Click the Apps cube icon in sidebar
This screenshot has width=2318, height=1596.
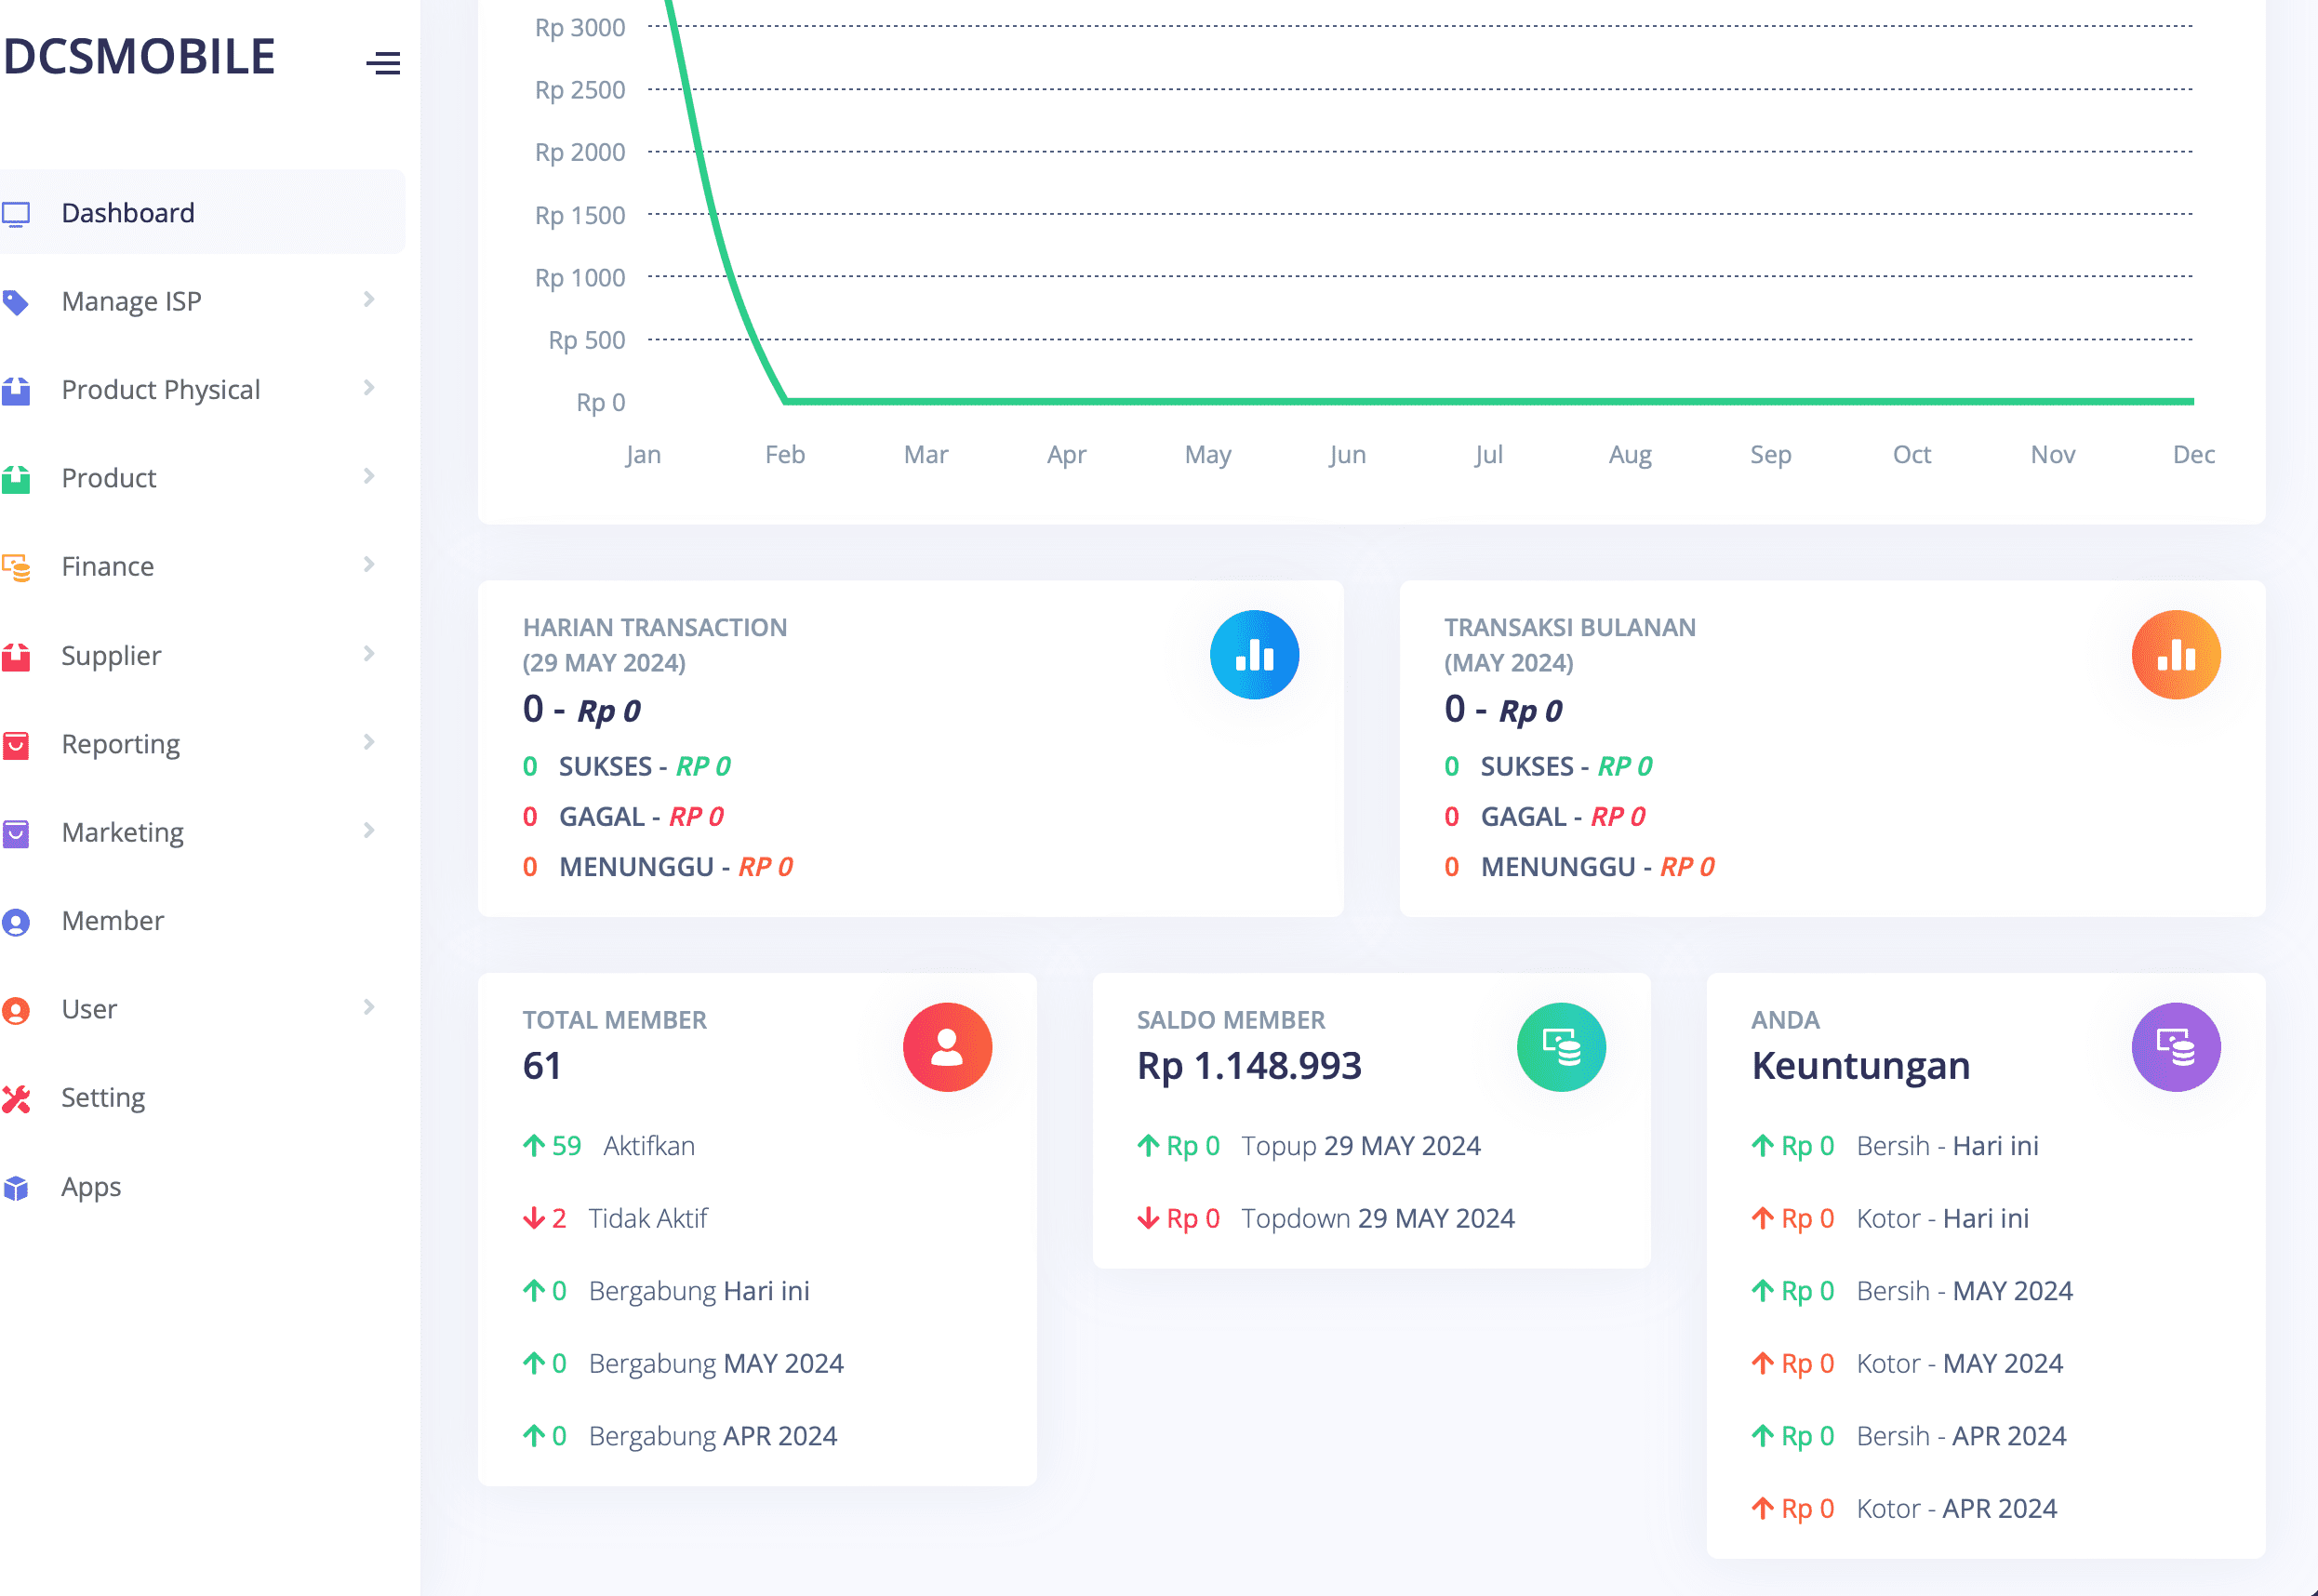(17, 1187)
